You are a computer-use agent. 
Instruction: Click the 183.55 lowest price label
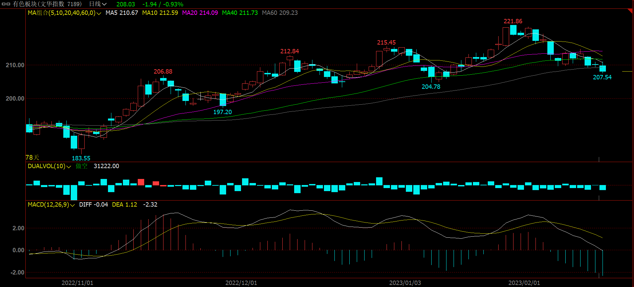point(81,158)
